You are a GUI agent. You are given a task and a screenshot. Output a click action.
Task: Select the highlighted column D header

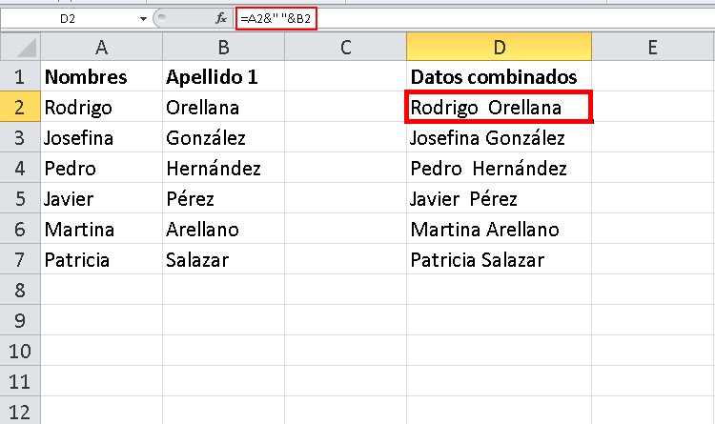[499, 47]
